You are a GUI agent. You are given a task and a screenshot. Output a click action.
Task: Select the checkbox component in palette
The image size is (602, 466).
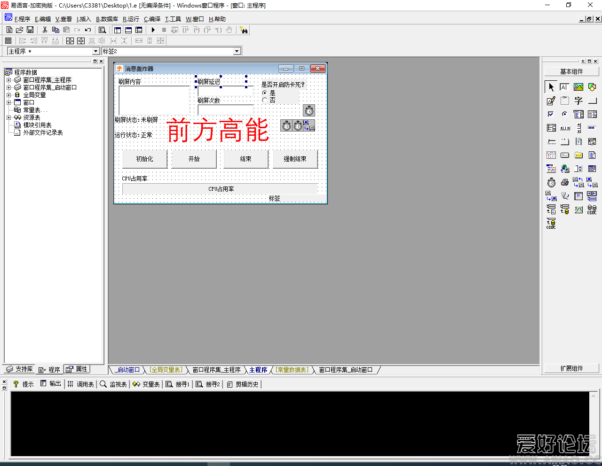coord(551,114)
